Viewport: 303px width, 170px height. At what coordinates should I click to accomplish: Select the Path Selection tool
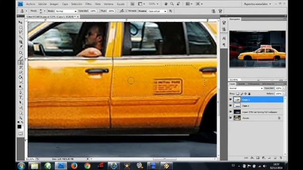click(20, 102)
